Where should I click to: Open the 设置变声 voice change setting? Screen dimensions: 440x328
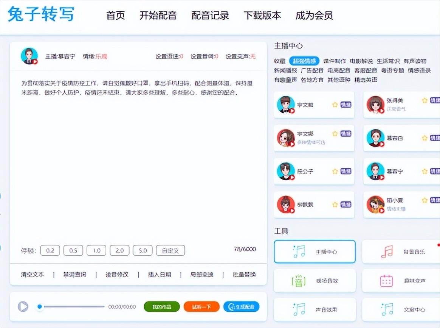coord(240,56)
